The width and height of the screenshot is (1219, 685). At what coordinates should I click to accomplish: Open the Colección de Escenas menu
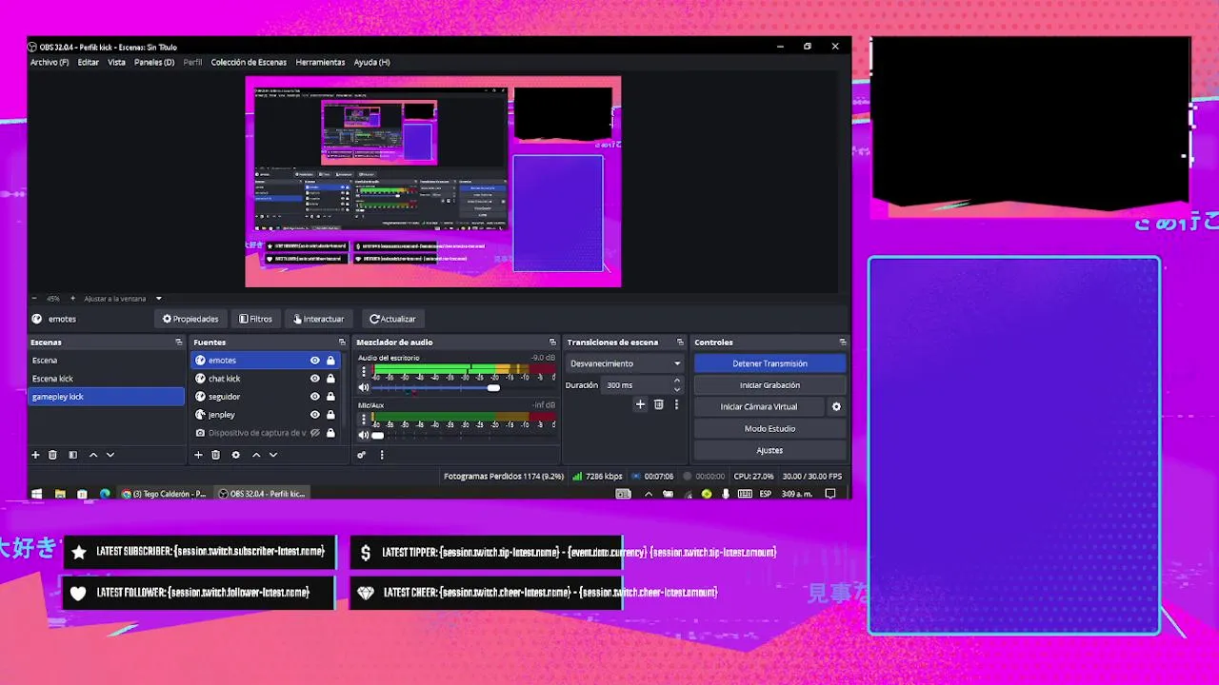pos(249,62)
